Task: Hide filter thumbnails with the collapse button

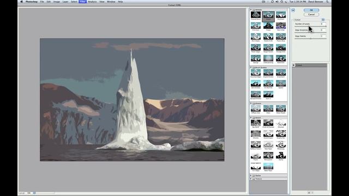Action: click(x=293, y=10)
